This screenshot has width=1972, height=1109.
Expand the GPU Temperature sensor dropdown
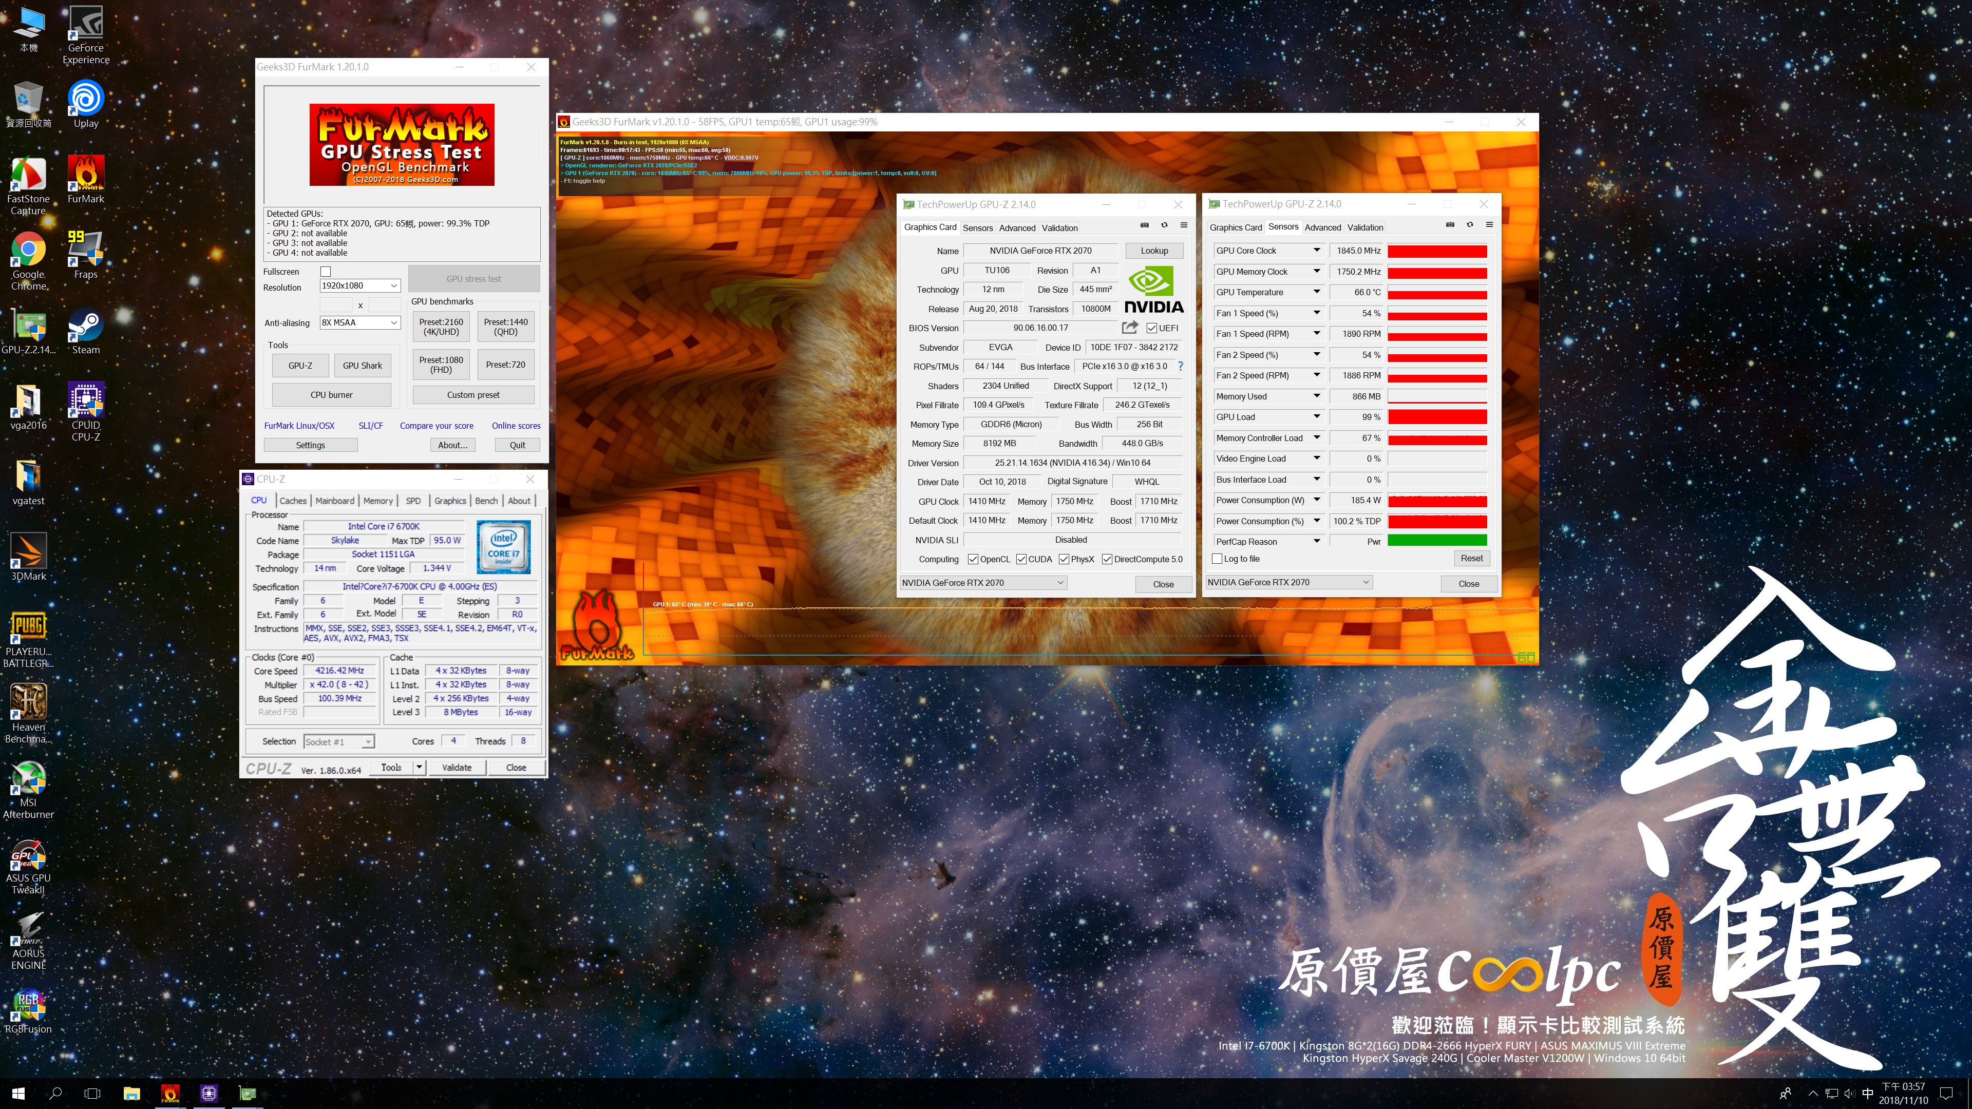(1317, 292)
